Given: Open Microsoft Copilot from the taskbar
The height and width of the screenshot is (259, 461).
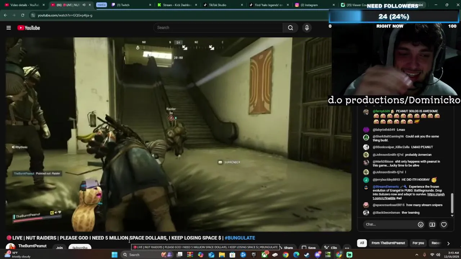Looking at the screenshot, I should tap(201, 255).
